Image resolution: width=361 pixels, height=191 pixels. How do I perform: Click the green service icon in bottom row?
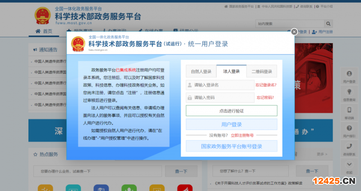(x=129, y=188)
